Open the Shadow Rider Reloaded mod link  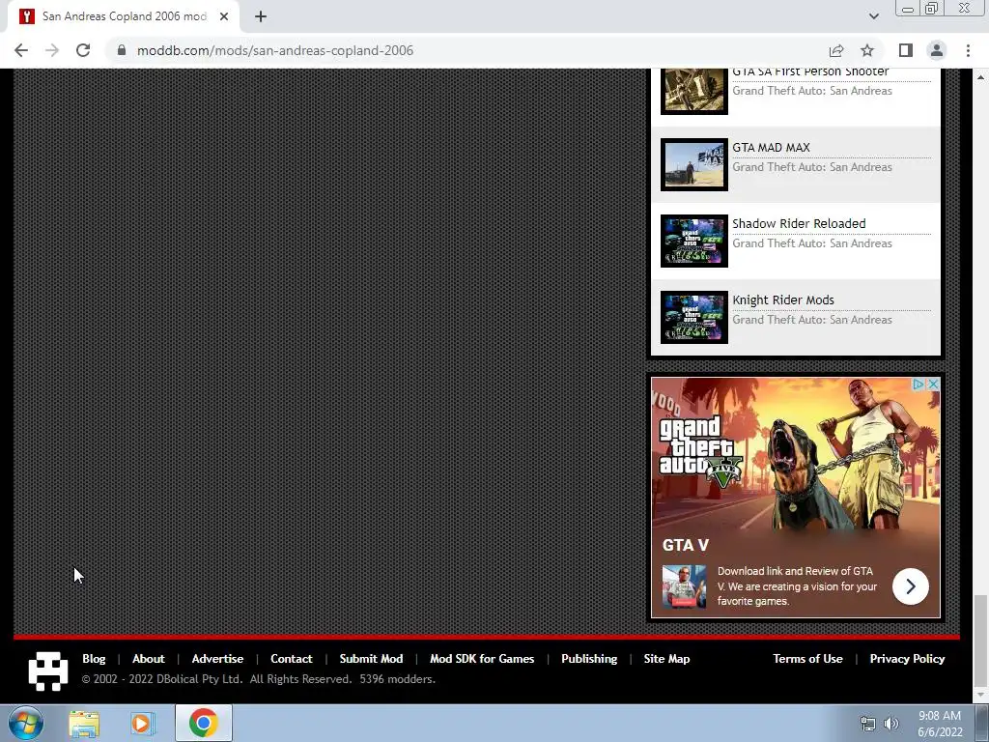[x=799, y=224]
